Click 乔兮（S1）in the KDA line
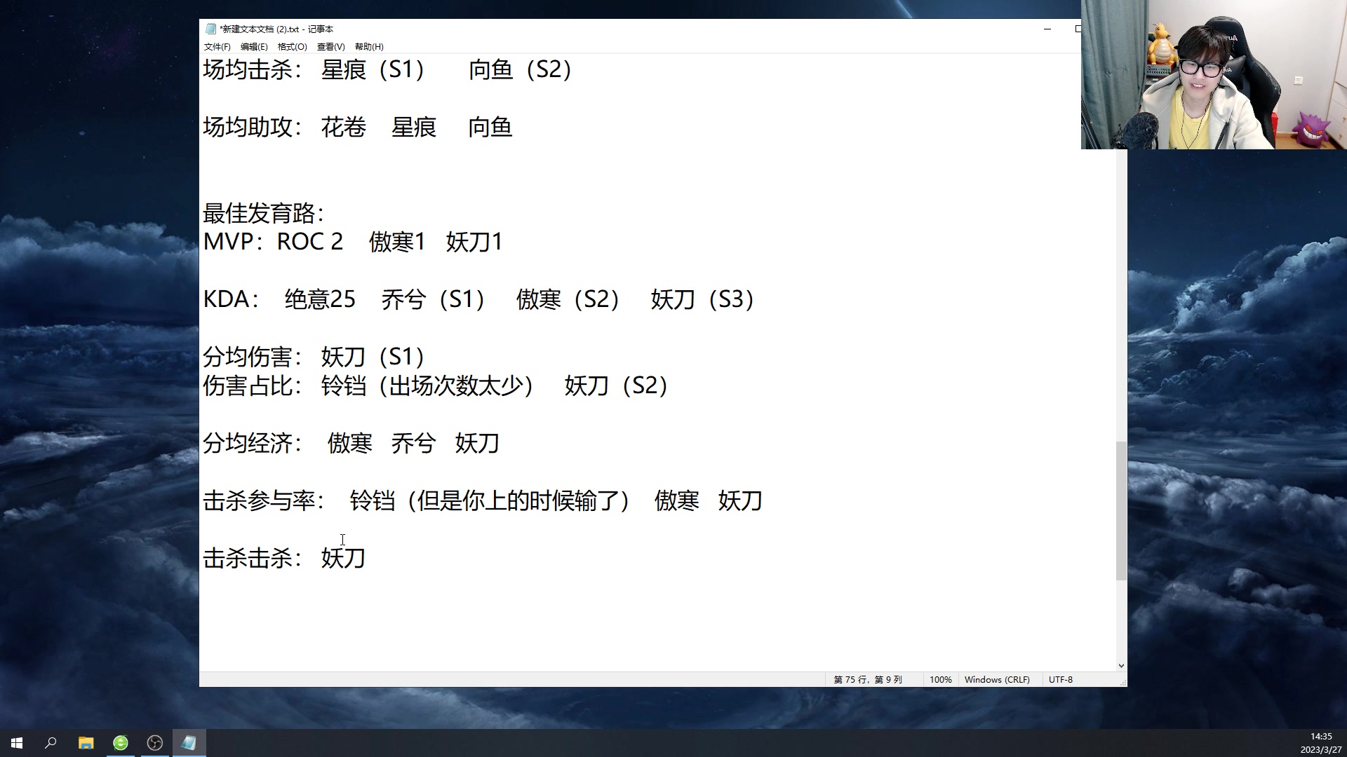Viewport: 1347px width, 757px height. (434, 299)
